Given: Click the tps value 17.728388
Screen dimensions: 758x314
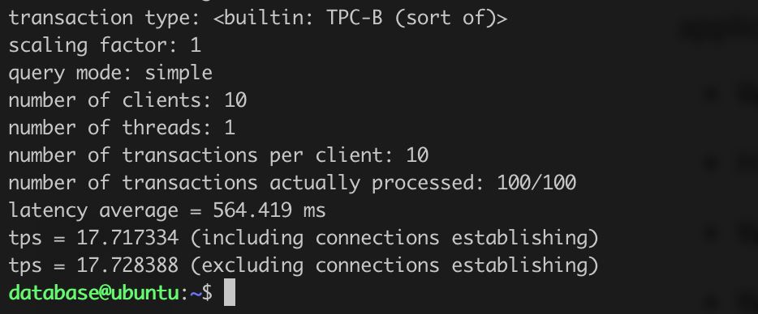Looking at the screenshot, I should [x=127, y=265].
